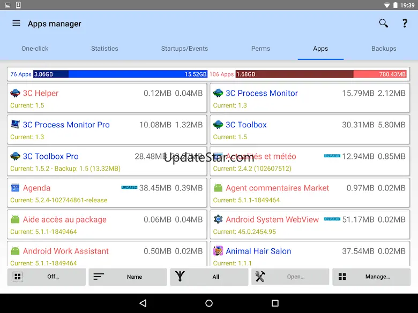Screen dimensions: 418x313
Task: Click the Apps manager title
Action: pos(54,24)
